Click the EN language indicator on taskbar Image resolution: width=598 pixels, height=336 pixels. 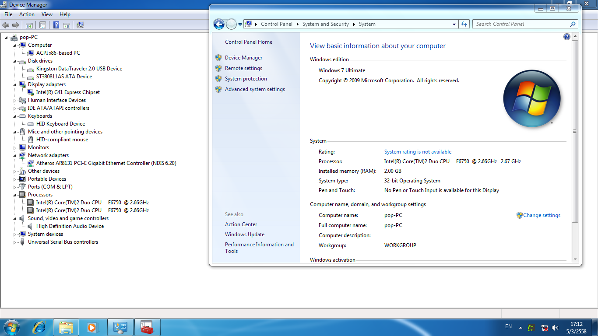pos(508,326)
